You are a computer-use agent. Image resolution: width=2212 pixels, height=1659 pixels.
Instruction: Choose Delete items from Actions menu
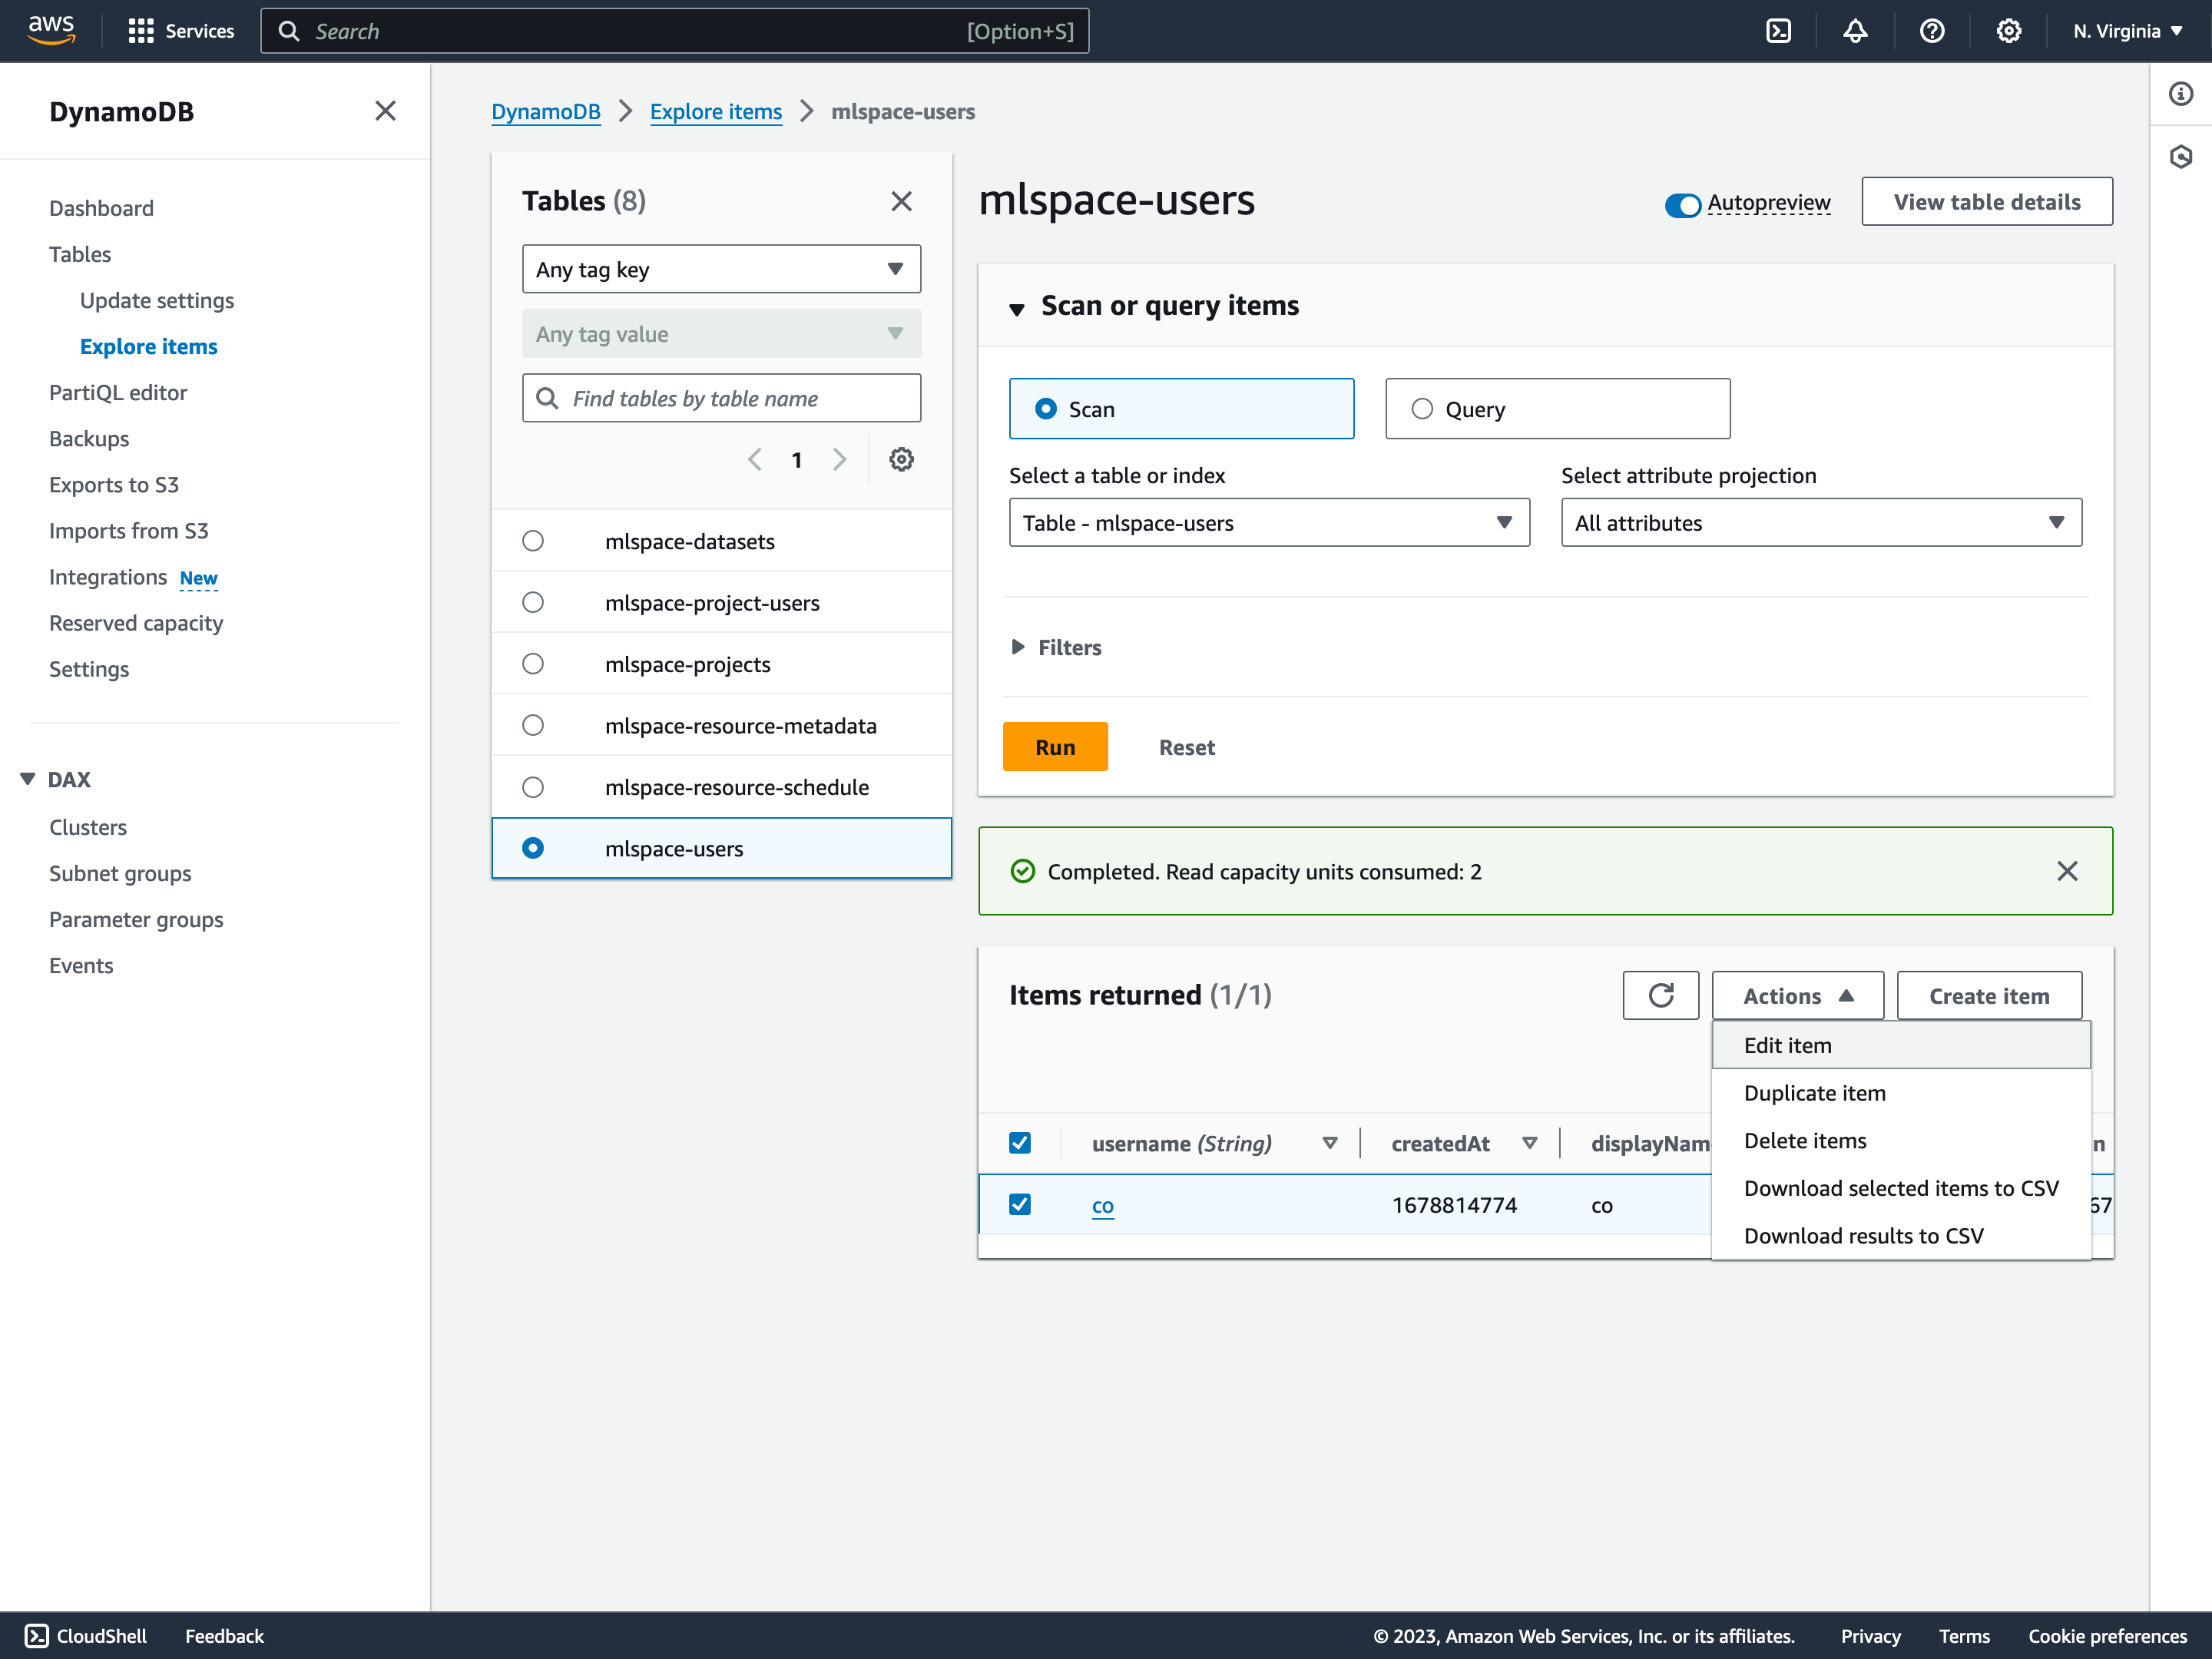pyautogui.click(x=1900, y=1140)
